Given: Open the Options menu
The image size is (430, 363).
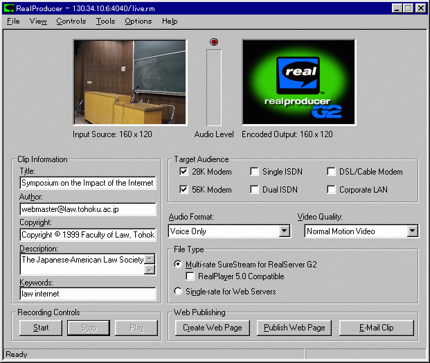Looking at the screenshot, I should click(138, 21).
